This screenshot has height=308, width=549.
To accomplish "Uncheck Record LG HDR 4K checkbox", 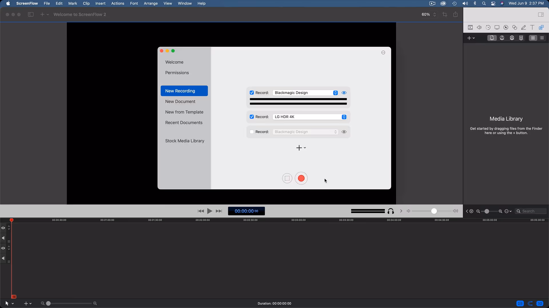I will point(252,117).
